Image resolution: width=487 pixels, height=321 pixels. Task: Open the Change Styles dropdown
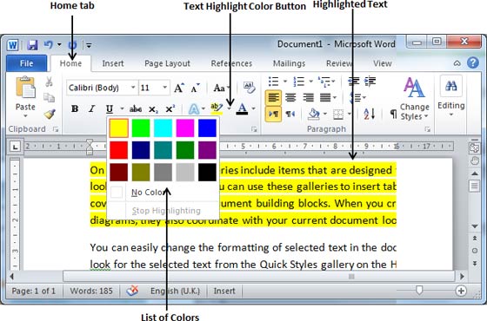414,99
